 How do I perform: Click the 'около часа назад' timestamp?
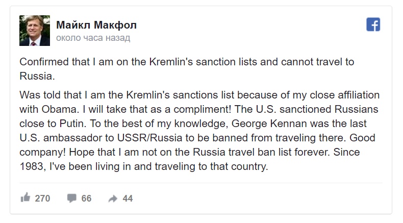click(x=93, y=38)
